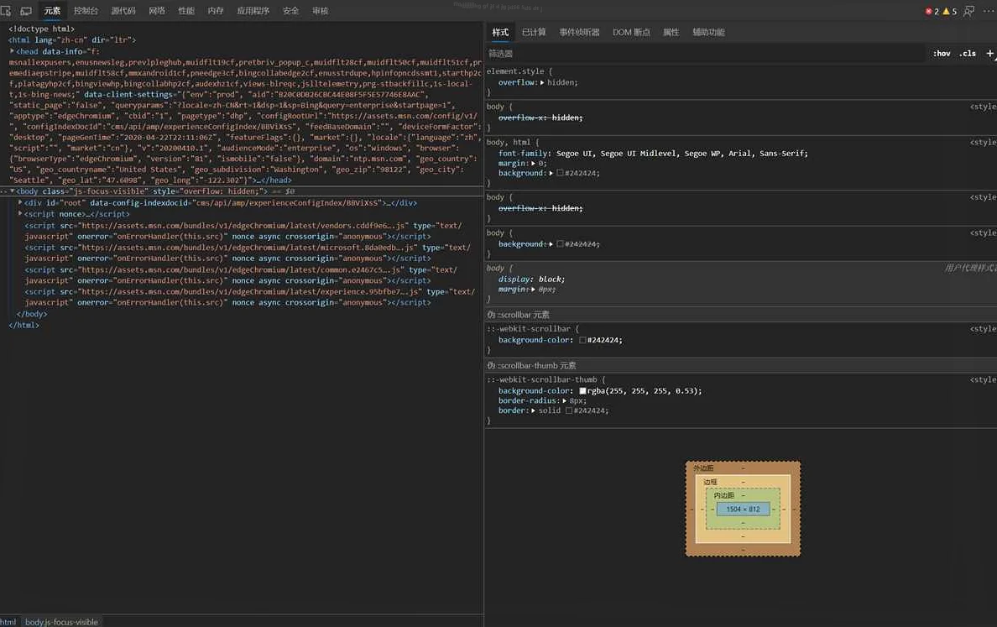Image resolution: width=997 pixels, height=627 pixels.
Task: Click the yellow warning count icon
Action: click(947, 12)
